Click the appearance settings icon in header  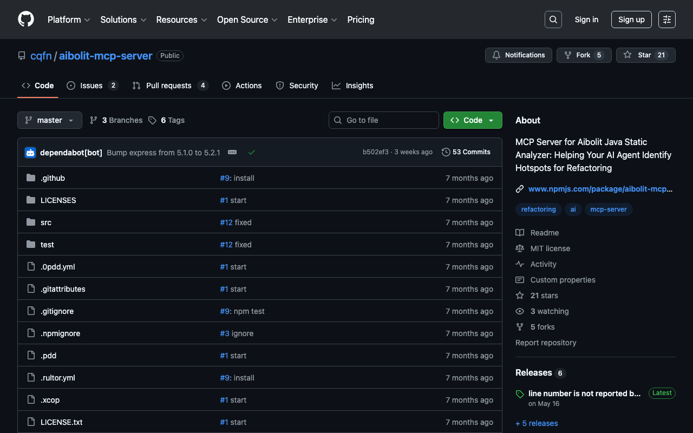point(666,19)
